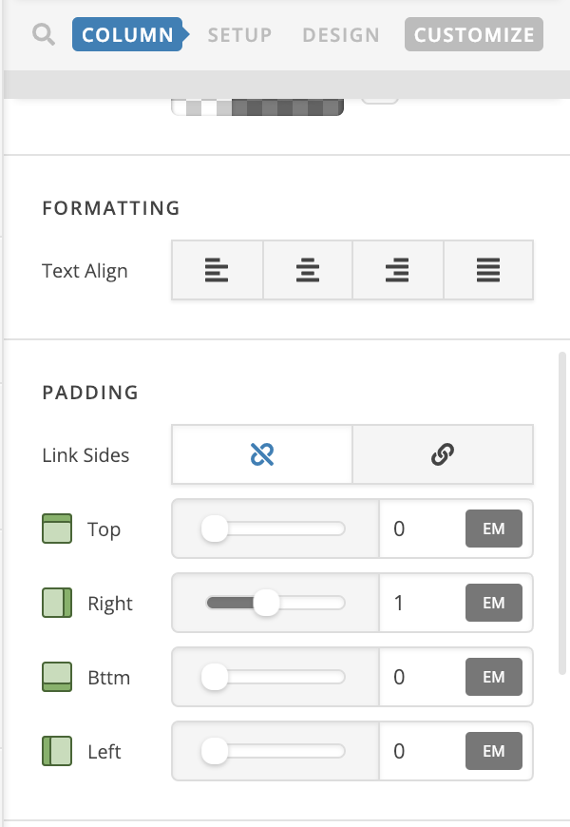Select unlinked padding sides option

pos(262,455)
